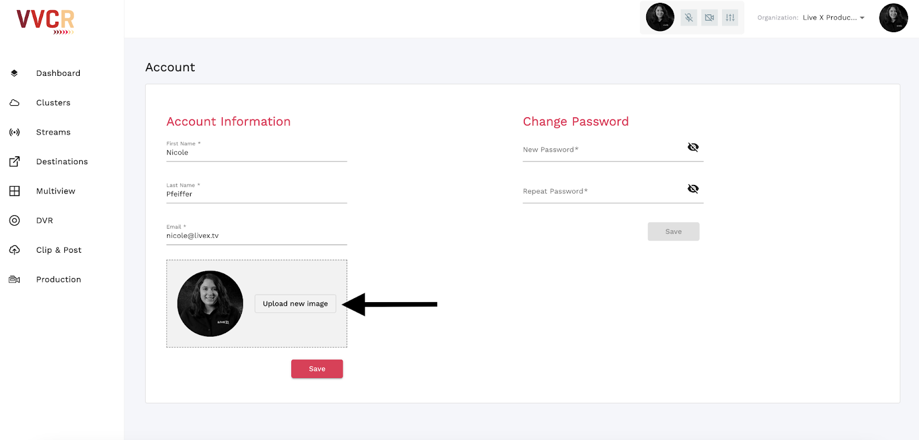Click the Email input field
The height and width of the screenshot is (440, 919).
257,236
